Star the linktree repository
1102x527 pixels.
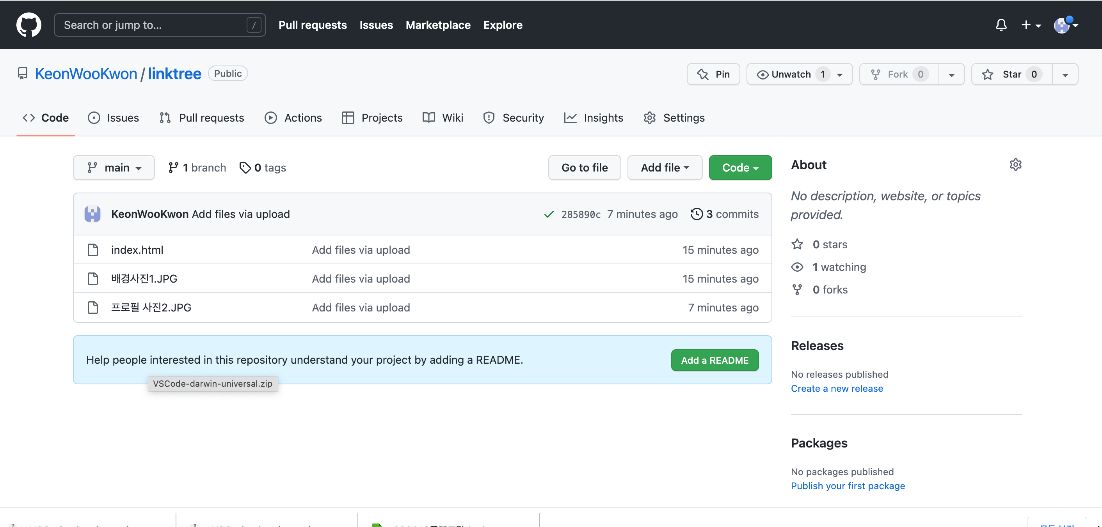click(x=1012, y=74)
